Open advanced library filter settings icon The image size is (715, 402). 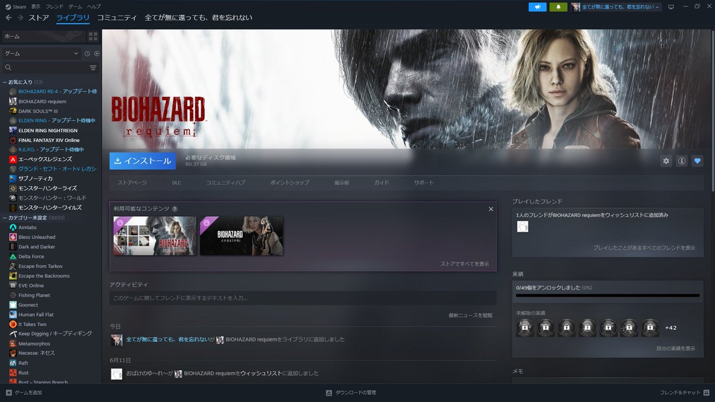[93, 68]
